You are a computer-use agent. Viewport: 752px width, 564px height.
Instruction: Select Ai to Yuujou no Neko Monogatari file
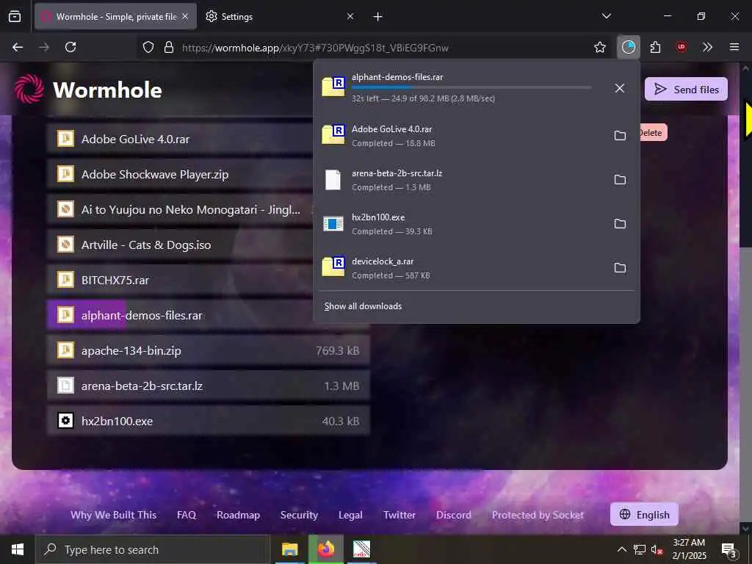(180, 209)
